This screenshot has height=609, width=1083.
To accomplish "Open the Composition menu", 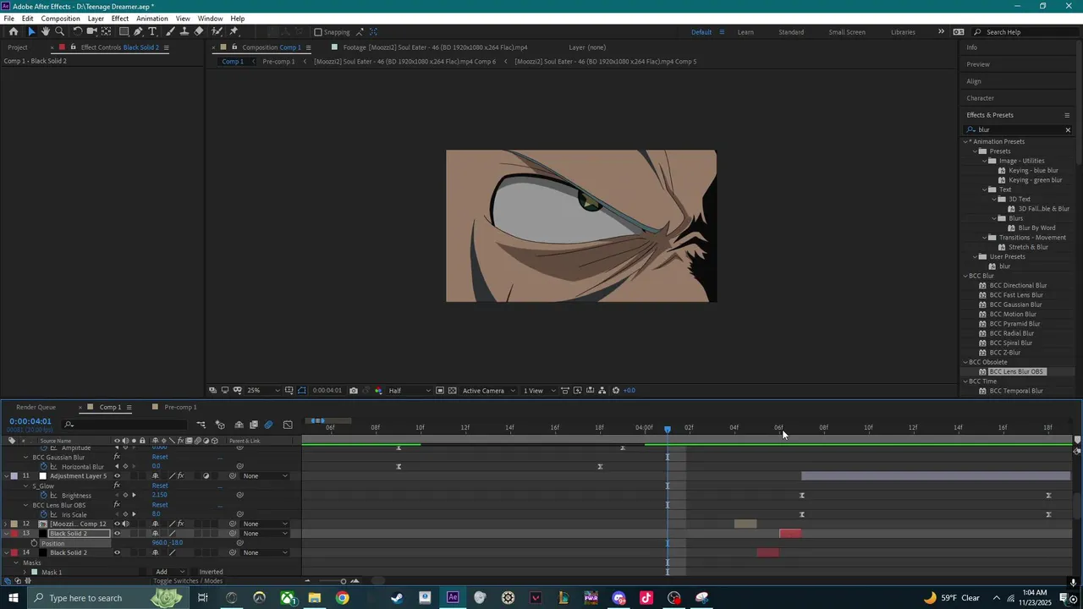I will point(60,19).
